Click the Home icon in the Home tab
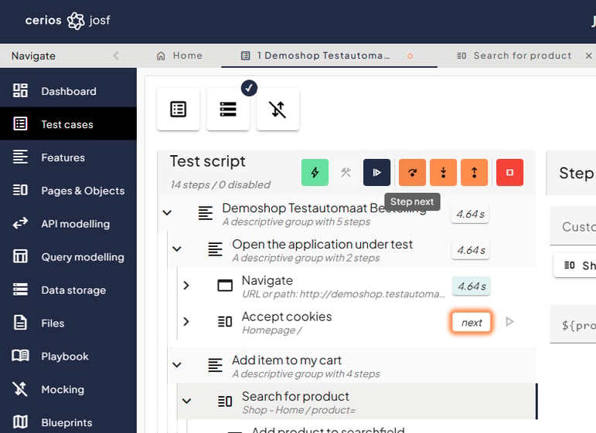Image resolution: width=596 pixels, height=433 pixels. [161, 56]
